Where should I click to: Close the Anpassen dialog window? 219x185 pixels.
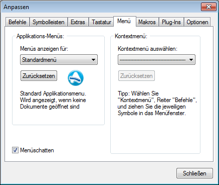point(208,7)
